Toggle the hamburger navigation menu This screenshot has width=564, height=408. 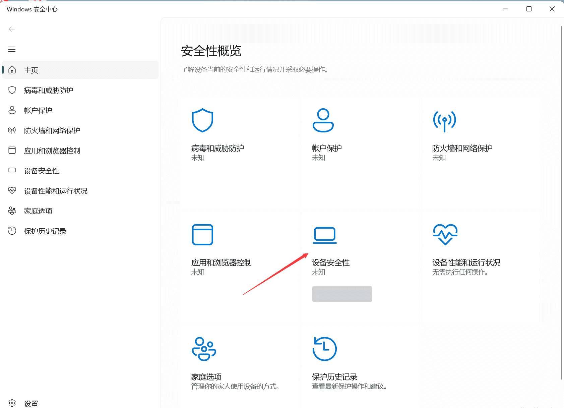pyautogui.click(x=12, y=50)
